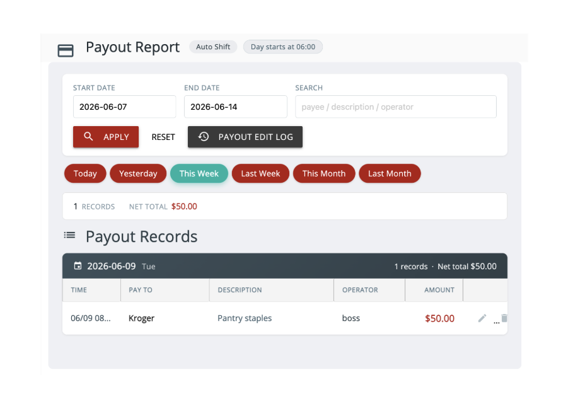Click the NET TOTAL $50.00 summary value
The height and width of the screenshot is (401, 585).
tap(184, 206)
